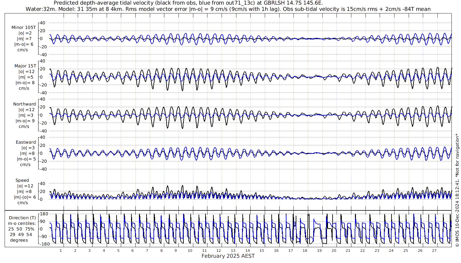Screen dimensions: 461x263
Task: Click '|m|-|o|= 6' under Speed
Action: pyautogui.click(x=25, y=197)
